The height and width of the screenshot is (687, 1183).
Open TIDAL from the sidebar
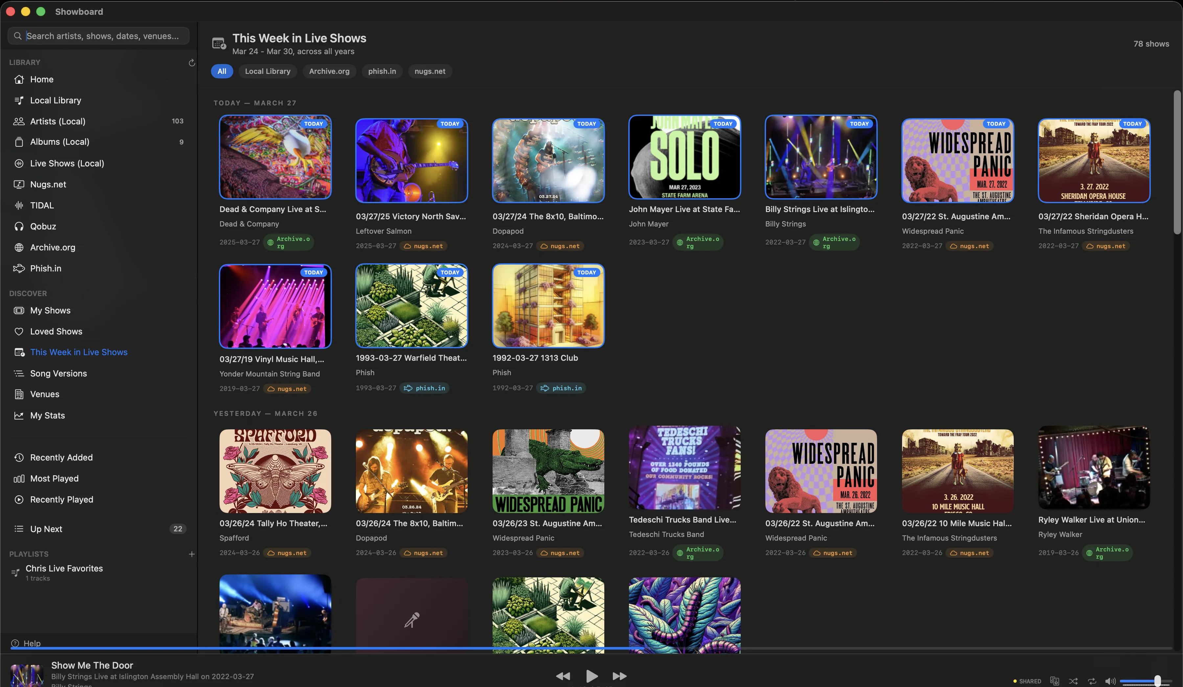[42, 205]
